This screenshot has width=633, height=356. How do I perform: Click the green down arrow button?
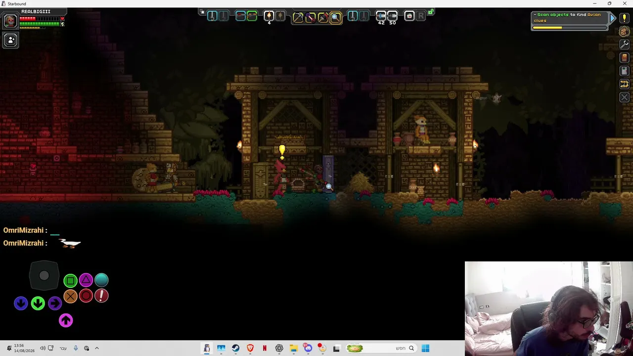pos(38,303)
